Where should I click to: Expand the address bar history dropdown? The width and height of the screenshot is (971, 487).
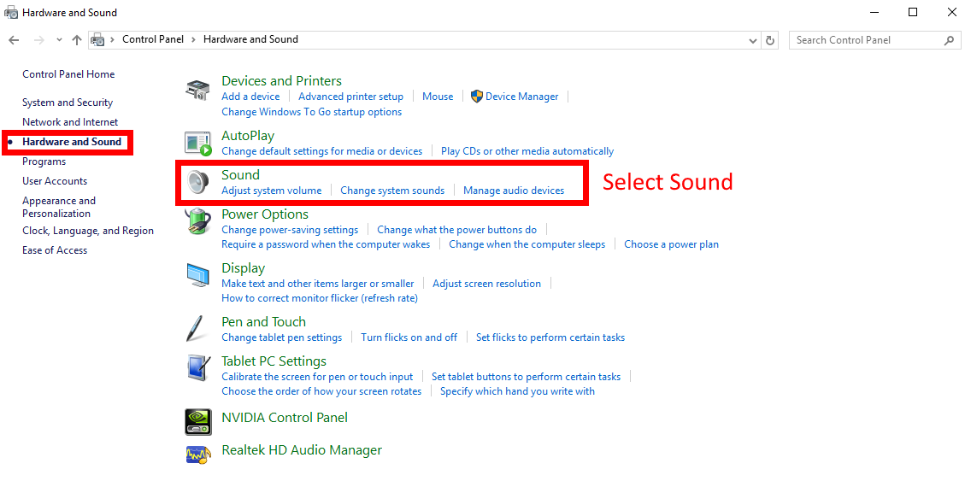pos(752,40)
